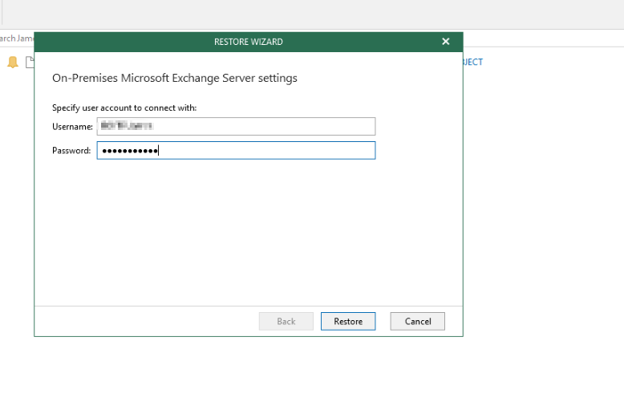Click the green RESTORE WIZARD title bar
Screen dimensions: 624x414
pyautogui.click(x=248, y=42)
